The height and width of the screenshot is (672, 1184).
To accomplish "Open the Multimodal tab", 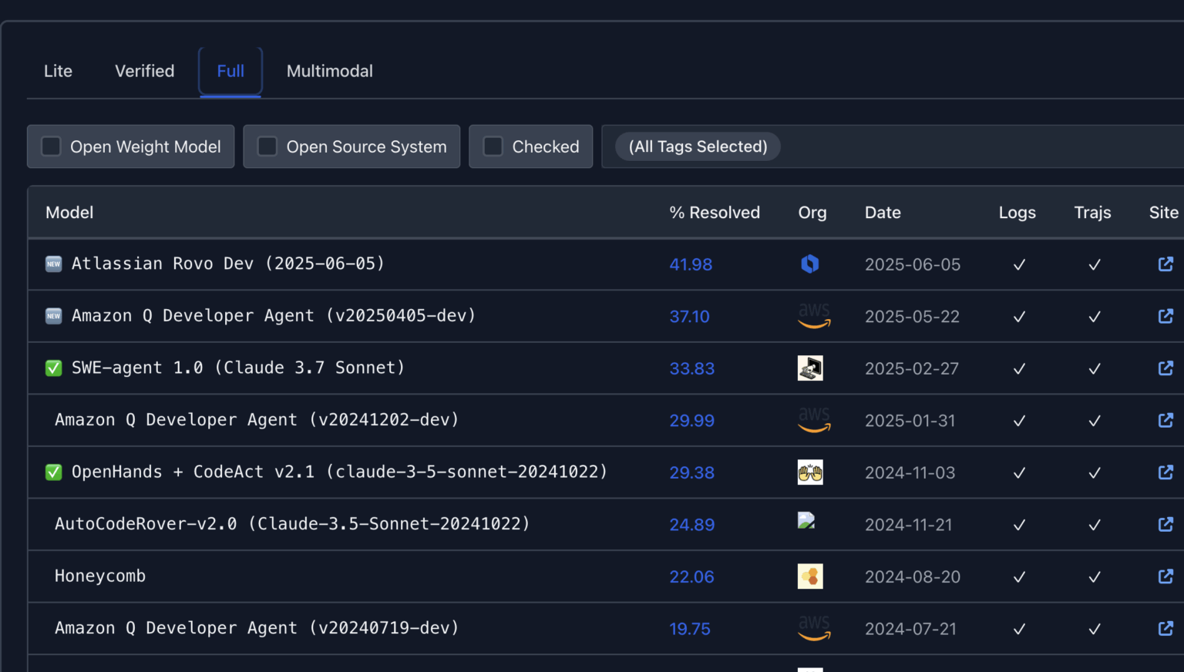I will tap(329, 71).
